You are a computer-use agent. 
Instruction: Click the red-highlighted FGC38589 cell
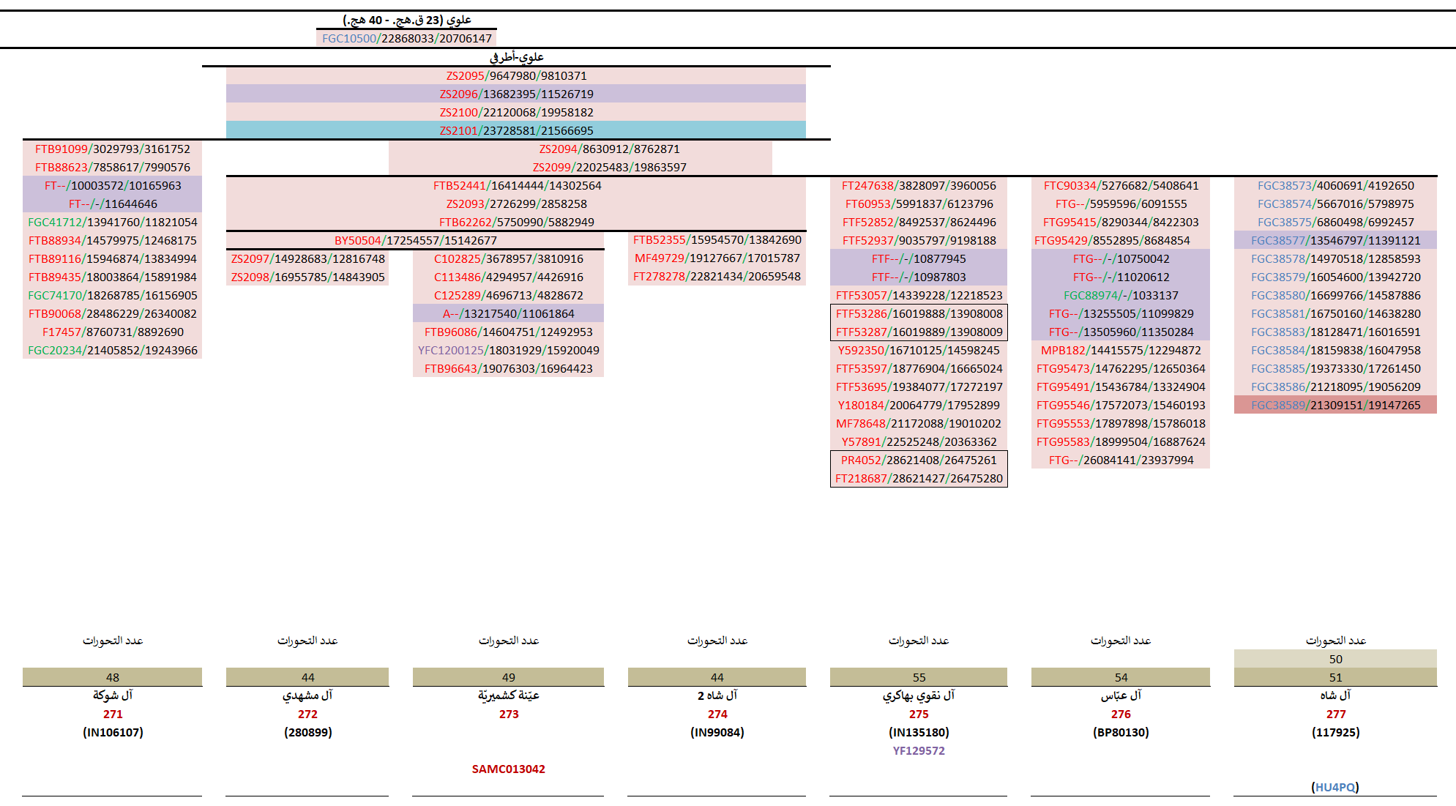1334,405
